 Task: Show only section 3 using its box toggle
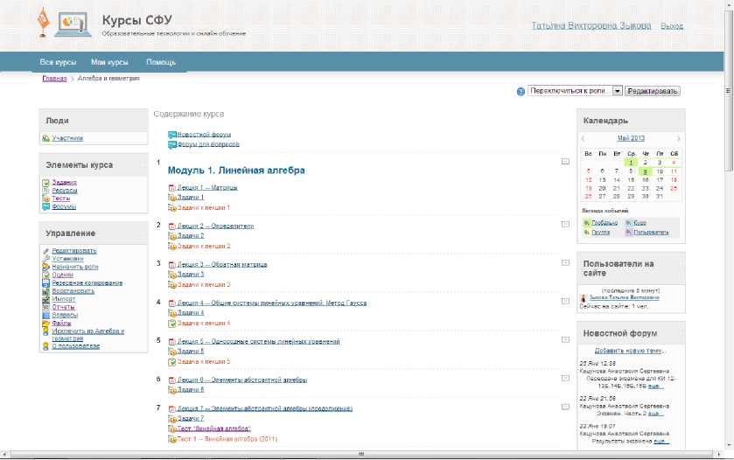pos(565,262)
